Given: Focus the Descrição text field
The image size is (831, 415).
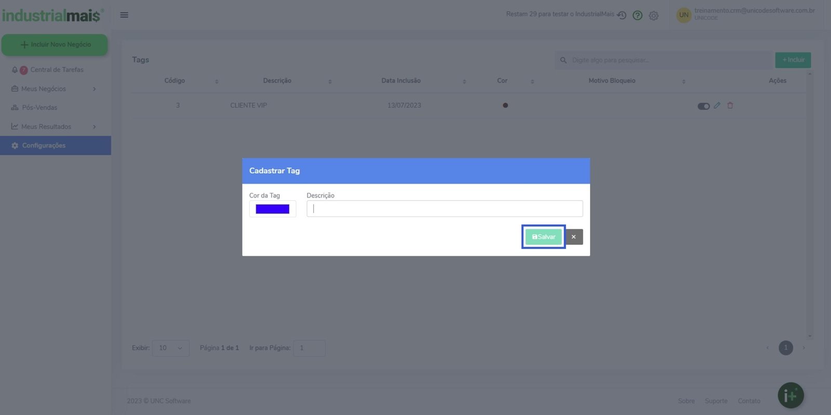Looking at the screenshot, I should click(x=445, y=209).
